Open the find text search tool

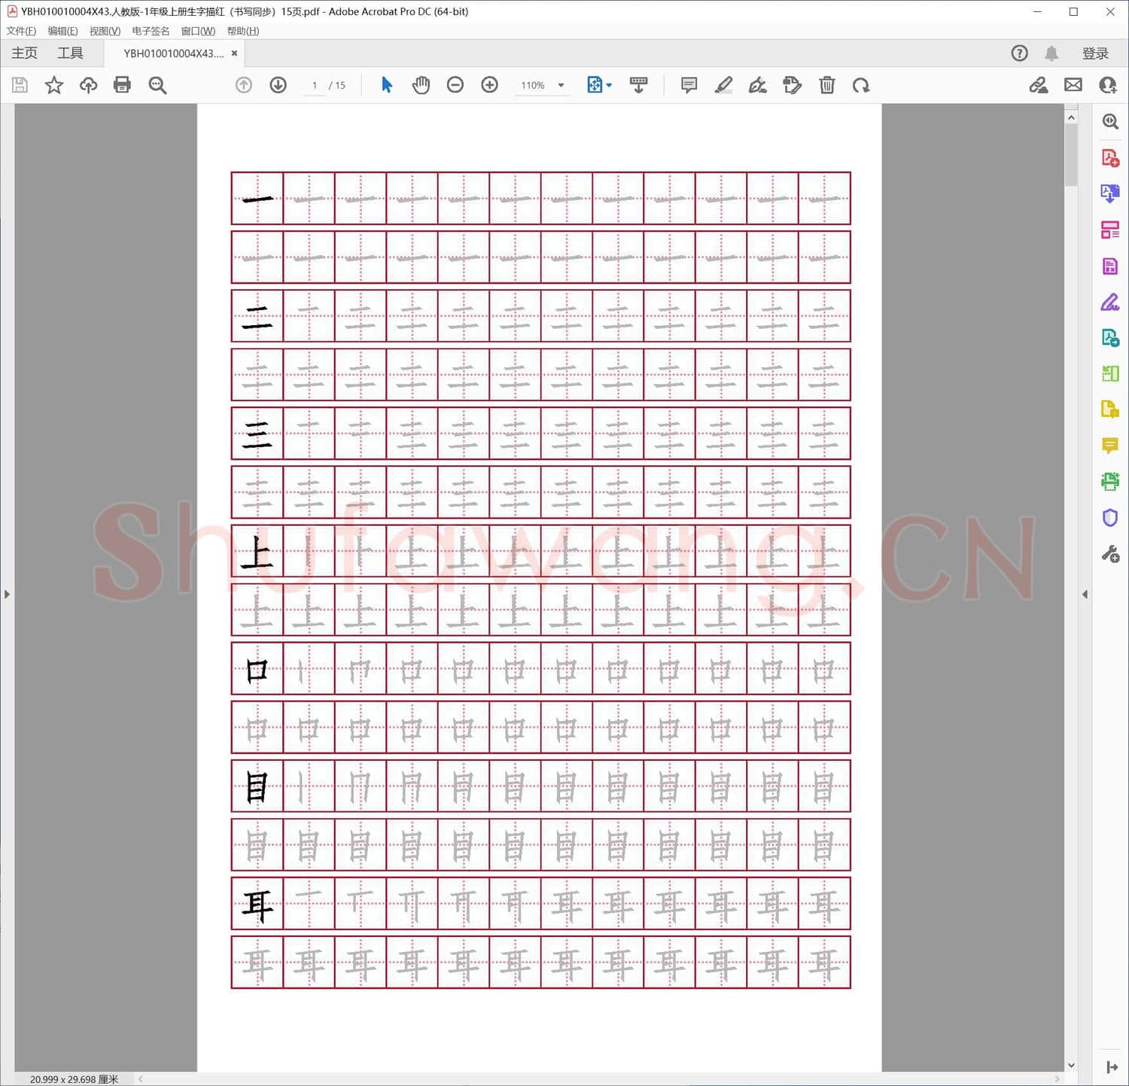tap(157, 85)
